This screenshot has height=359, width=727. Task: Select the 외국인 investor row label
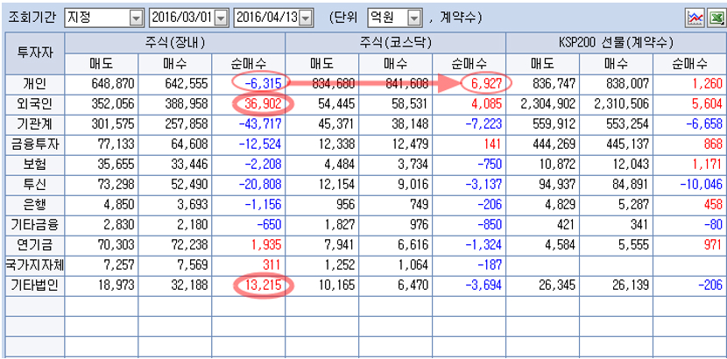[35, 103]
